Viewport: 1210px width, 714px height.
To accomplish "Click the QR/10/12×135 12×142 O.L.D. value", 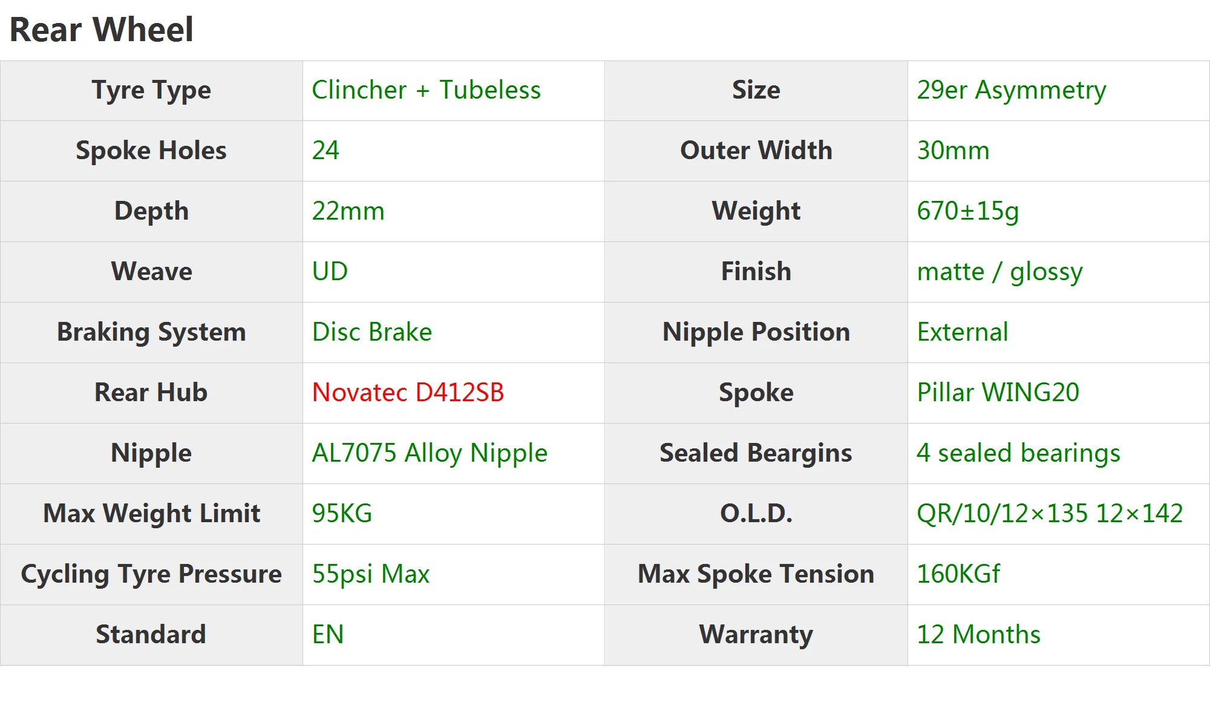I will coord(1050,514).
